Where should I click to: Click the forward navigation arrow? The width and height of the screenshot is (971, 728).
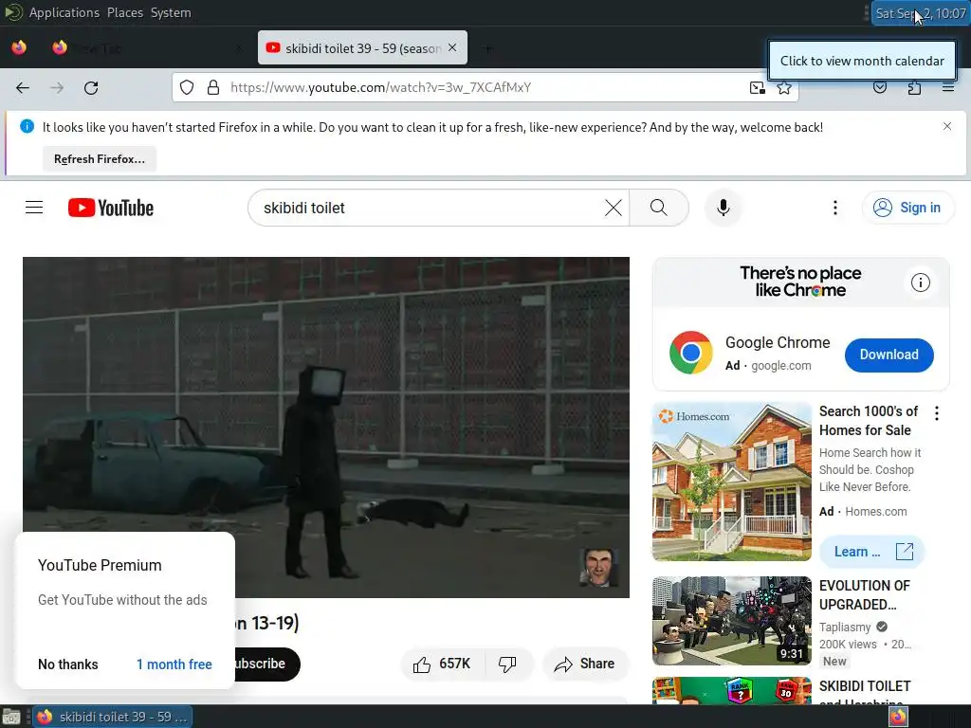(57, 88)
